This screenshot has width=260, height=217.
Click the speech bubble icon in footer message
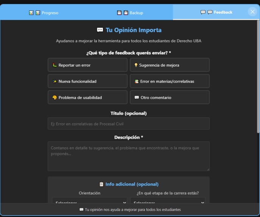81,209
